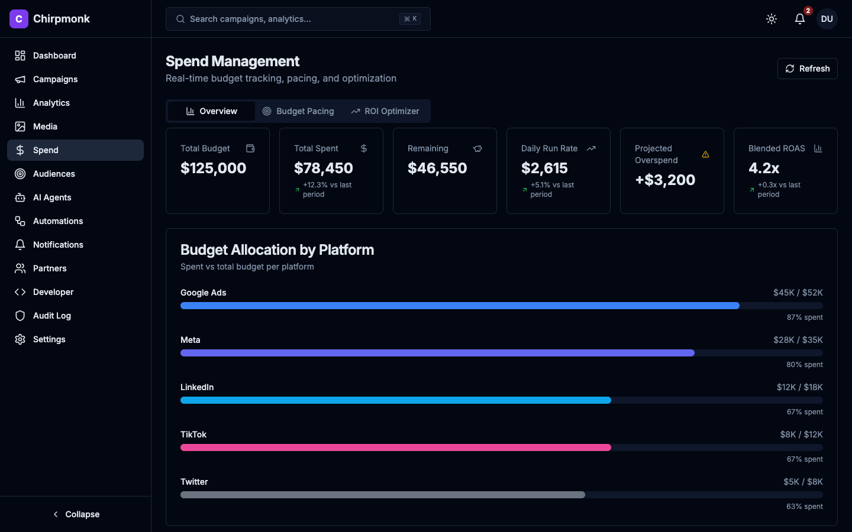Open Campaigns via the megaphone icon
This screenshot has height=532, width=852.
click(x=20, y=79)
